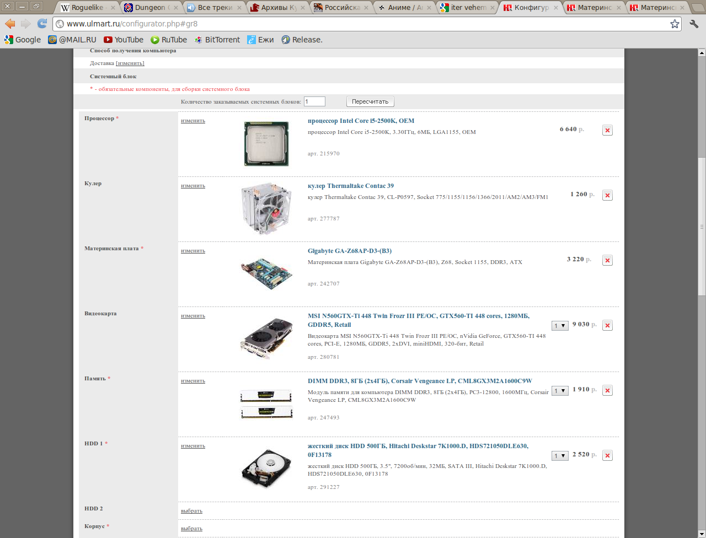Click изменить link next to Доставка
This screenshot has width=706, height=538.
(x=130, y=63)
